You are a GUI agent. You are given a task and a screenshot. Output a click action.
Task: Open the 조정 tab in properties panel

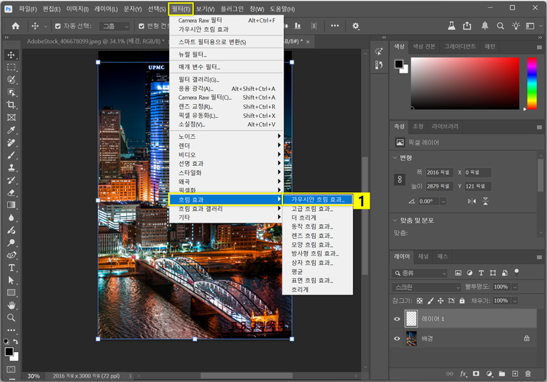pos(418,126)
